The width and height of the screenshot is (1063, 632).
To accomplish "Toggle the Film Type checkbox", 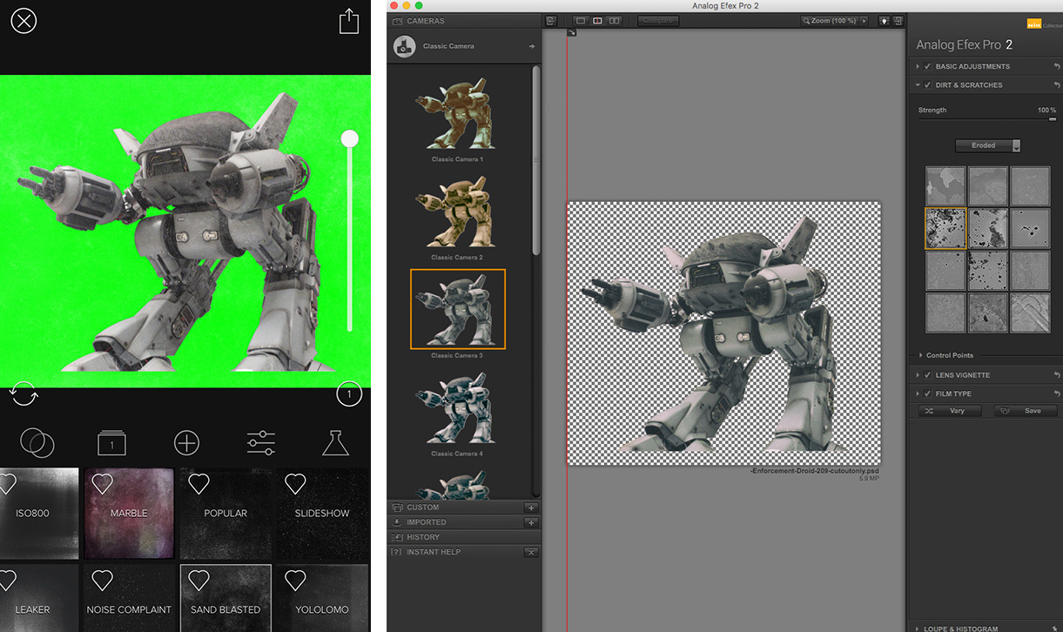I will pos(928,394).
